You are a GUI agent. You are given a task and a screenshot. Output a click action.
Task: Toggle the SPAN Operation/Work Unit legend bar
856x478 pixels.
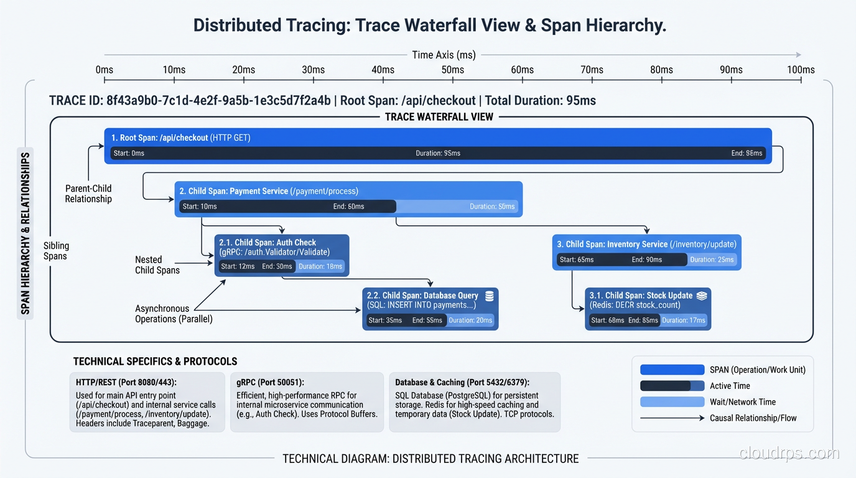pyautogui.click(x=672, y=369)
